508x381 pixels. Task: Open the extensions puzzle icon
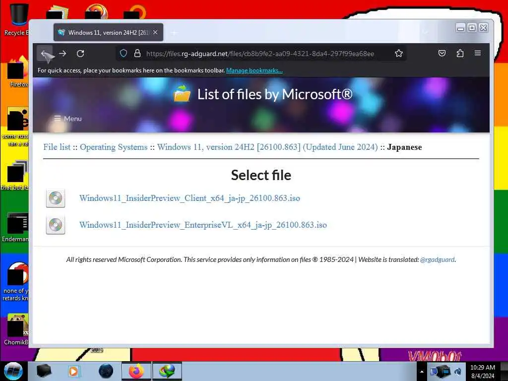point(460,53)
